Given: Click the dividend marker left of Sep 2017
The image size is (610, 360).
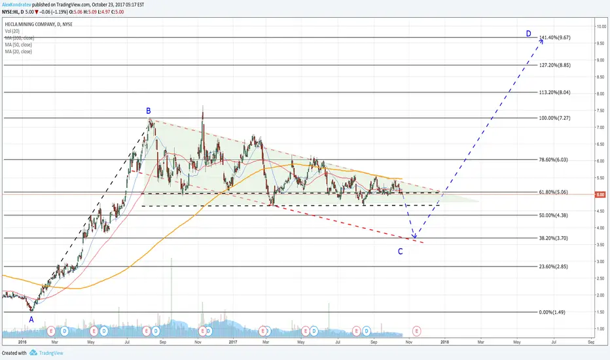Looking at the screenshot, I should point(367,331).
